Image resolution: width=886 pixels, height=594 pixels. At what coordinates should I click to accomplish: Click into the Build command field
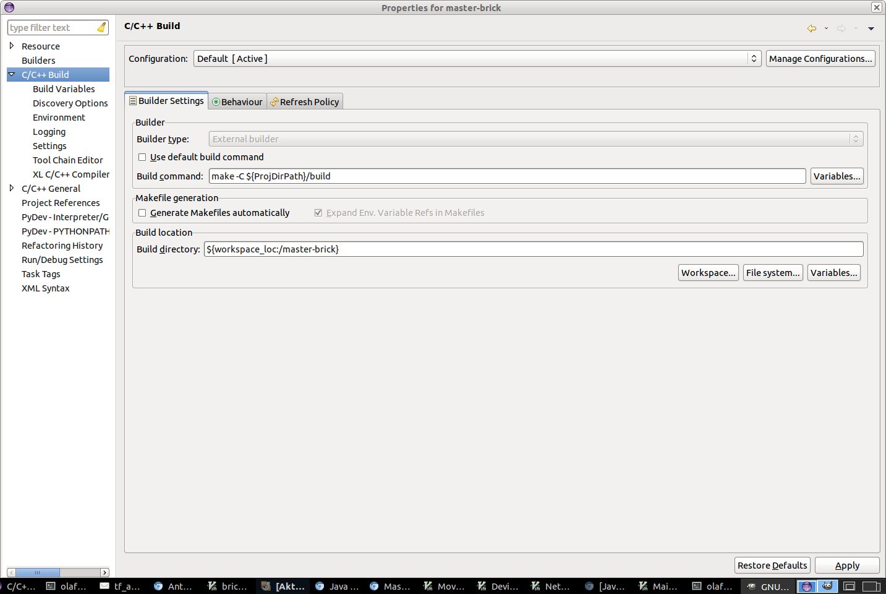[507, 176]
